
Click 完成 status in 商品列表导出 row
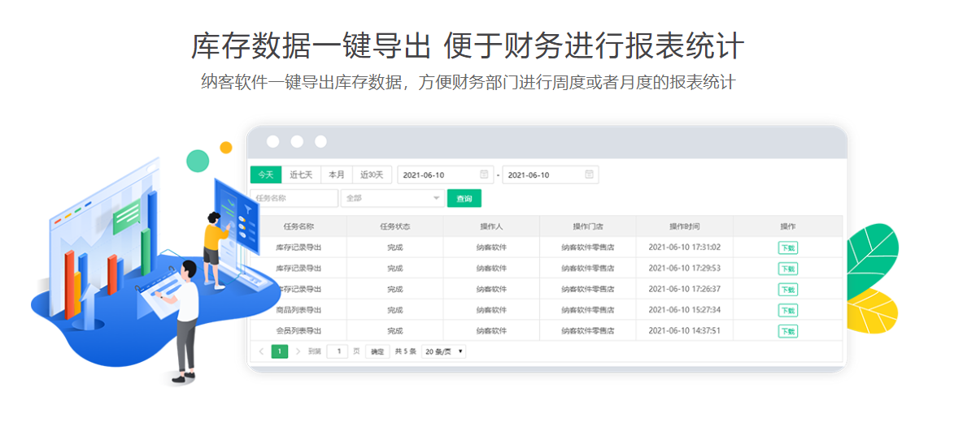394,310
